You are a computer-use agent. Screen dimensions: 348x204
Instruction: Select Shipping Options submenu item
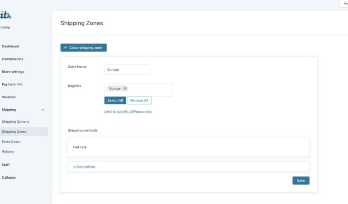[15, 122]
